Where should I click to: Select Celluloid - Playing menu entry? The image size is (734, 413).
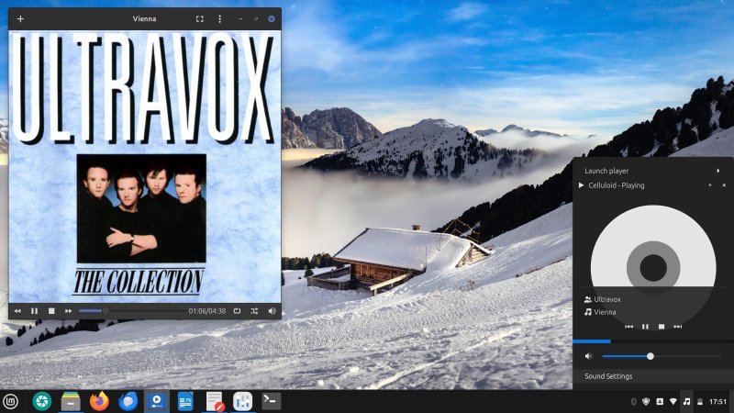[616, 185]
